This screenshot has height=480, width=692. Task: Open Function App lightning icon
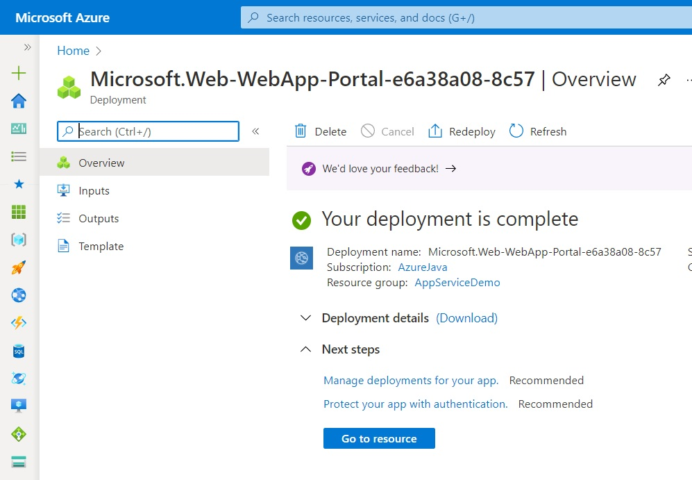point(19,323)
